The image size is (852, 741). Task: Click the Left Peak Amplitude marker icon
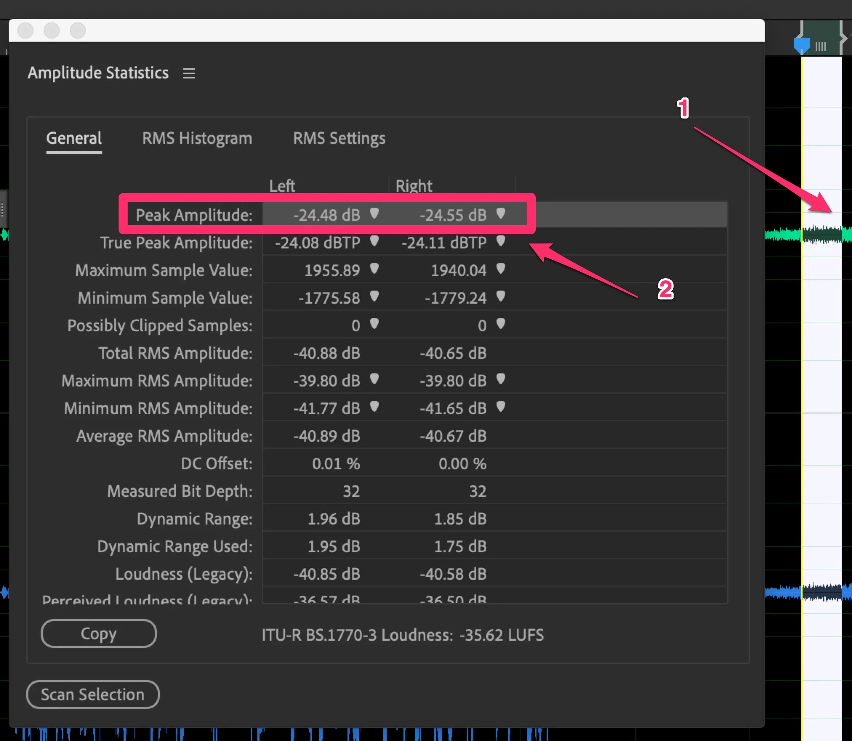374,213
